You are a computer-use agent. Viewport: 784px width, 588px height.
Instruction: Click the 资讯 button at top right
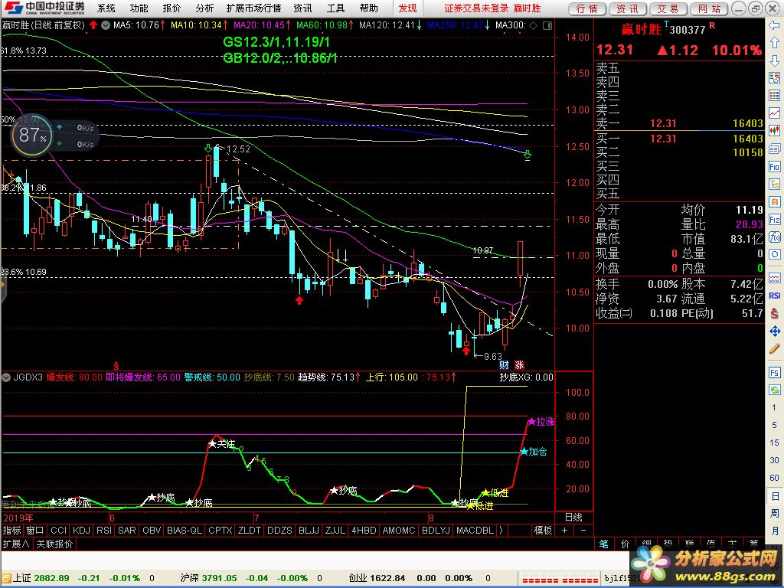628,8
